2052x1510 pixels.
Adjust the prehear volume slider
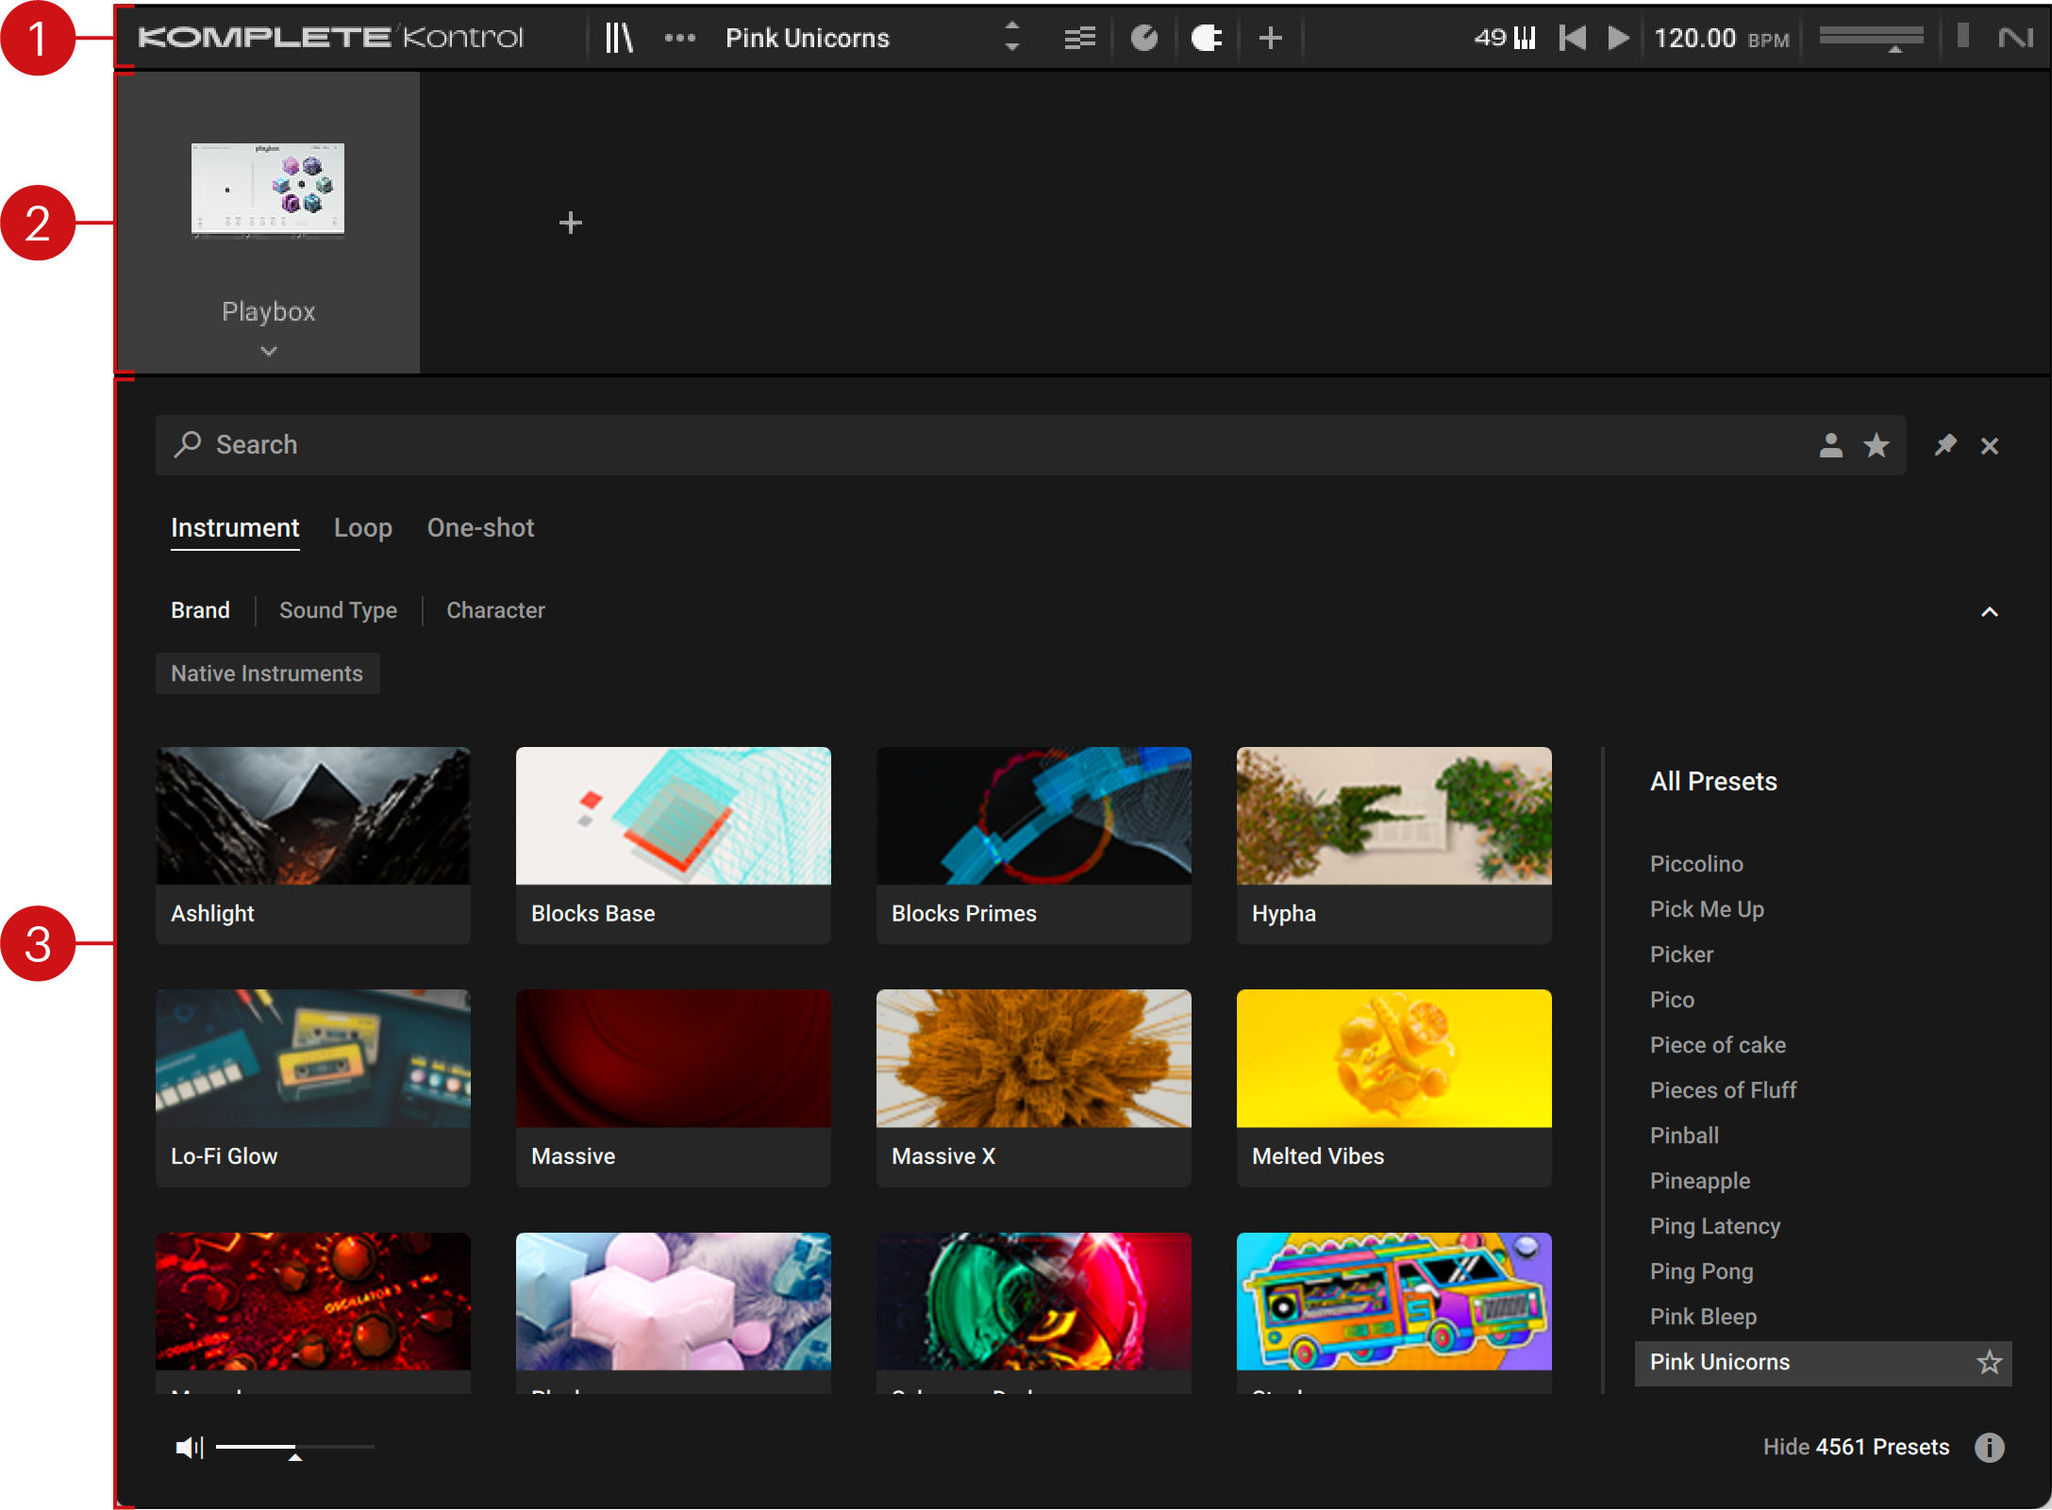[x=294, y=1448]
